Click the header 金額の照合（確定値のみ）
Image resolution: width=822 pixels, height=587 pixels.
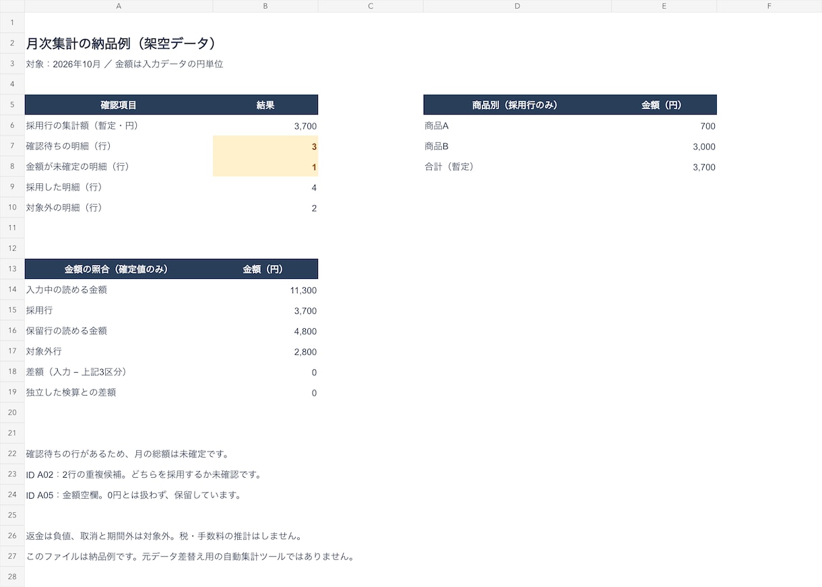coord(119,269)
